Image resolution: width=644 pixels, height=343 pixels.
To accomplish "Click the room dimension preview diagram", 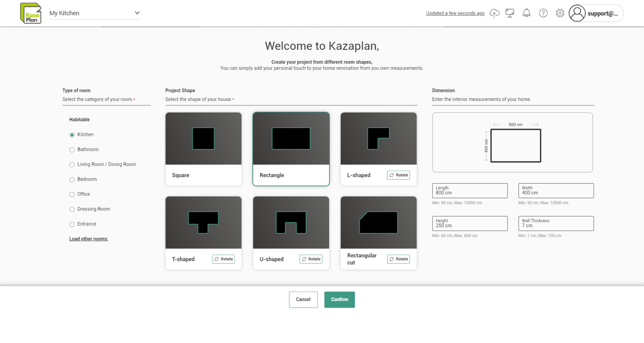I will [512, 142].
